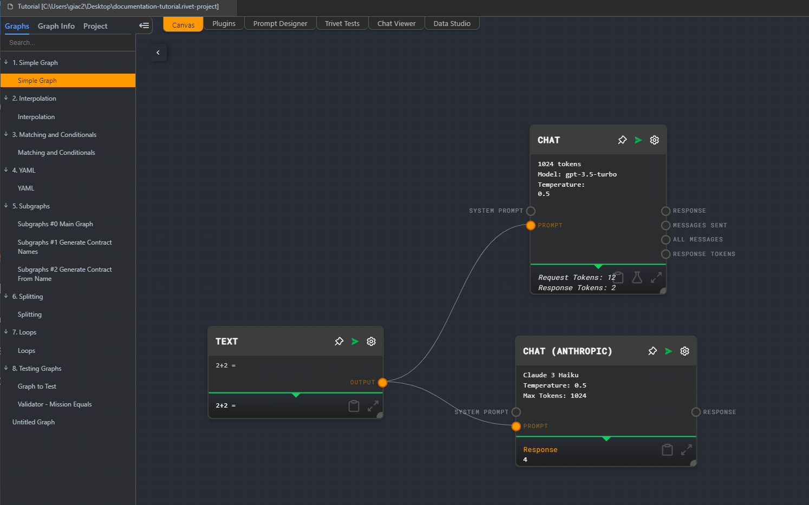809x505 pixels.
Task: Run the Text node with play icon
Action: (355, 342)
